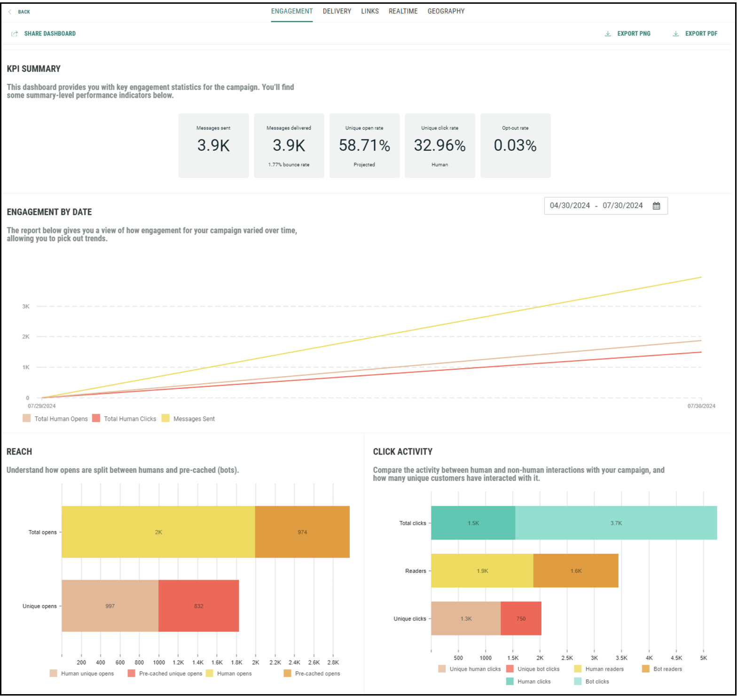The height and width of the screenshot is (696, 737).
Task: Open the Links tab
Action: (x=369, y=11)
